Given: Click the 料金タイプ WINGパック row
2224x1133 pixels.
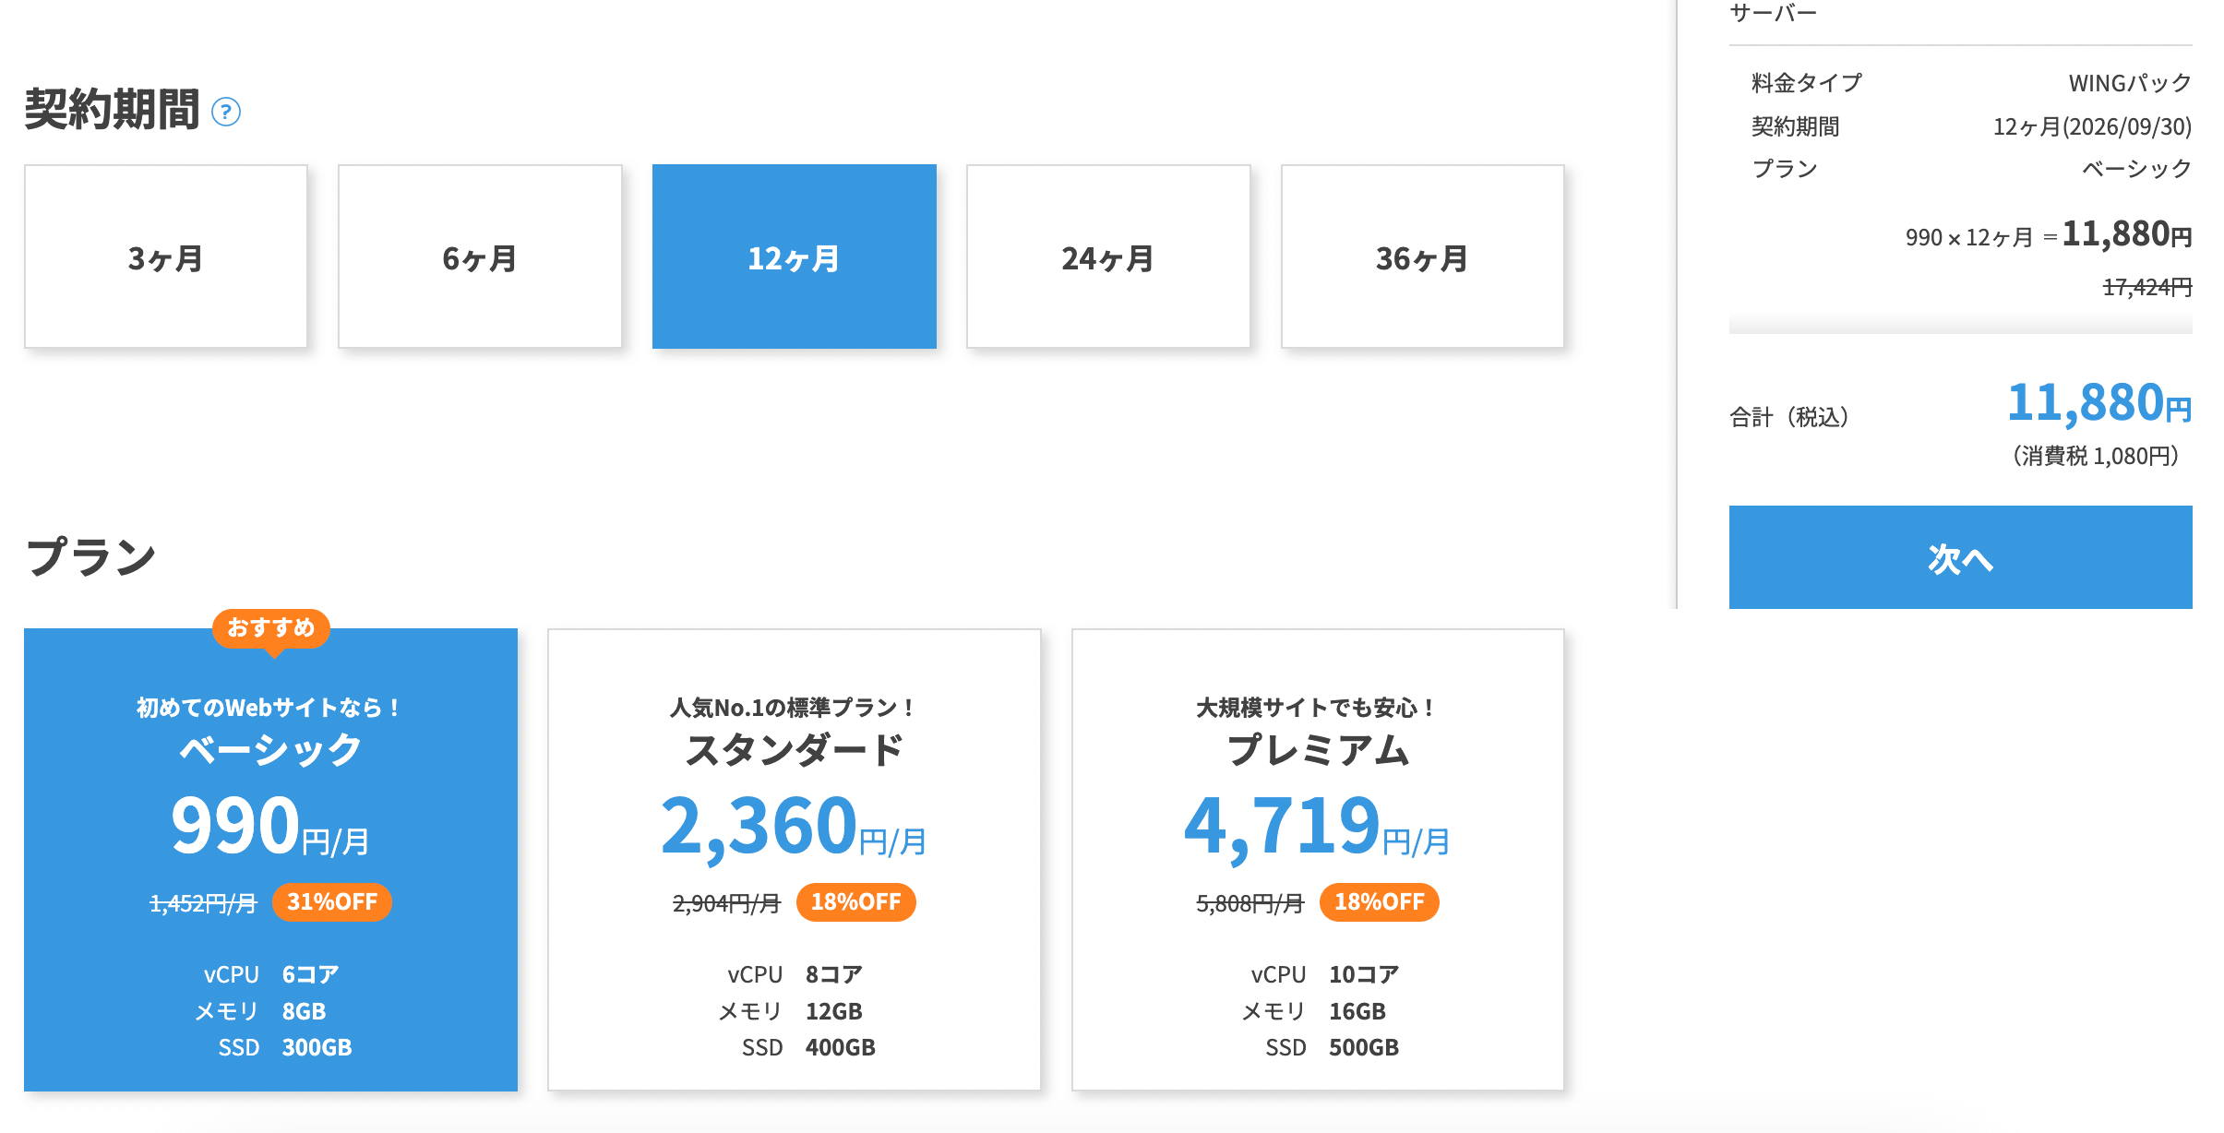Looking at the screenshot, I should 1960,83.
